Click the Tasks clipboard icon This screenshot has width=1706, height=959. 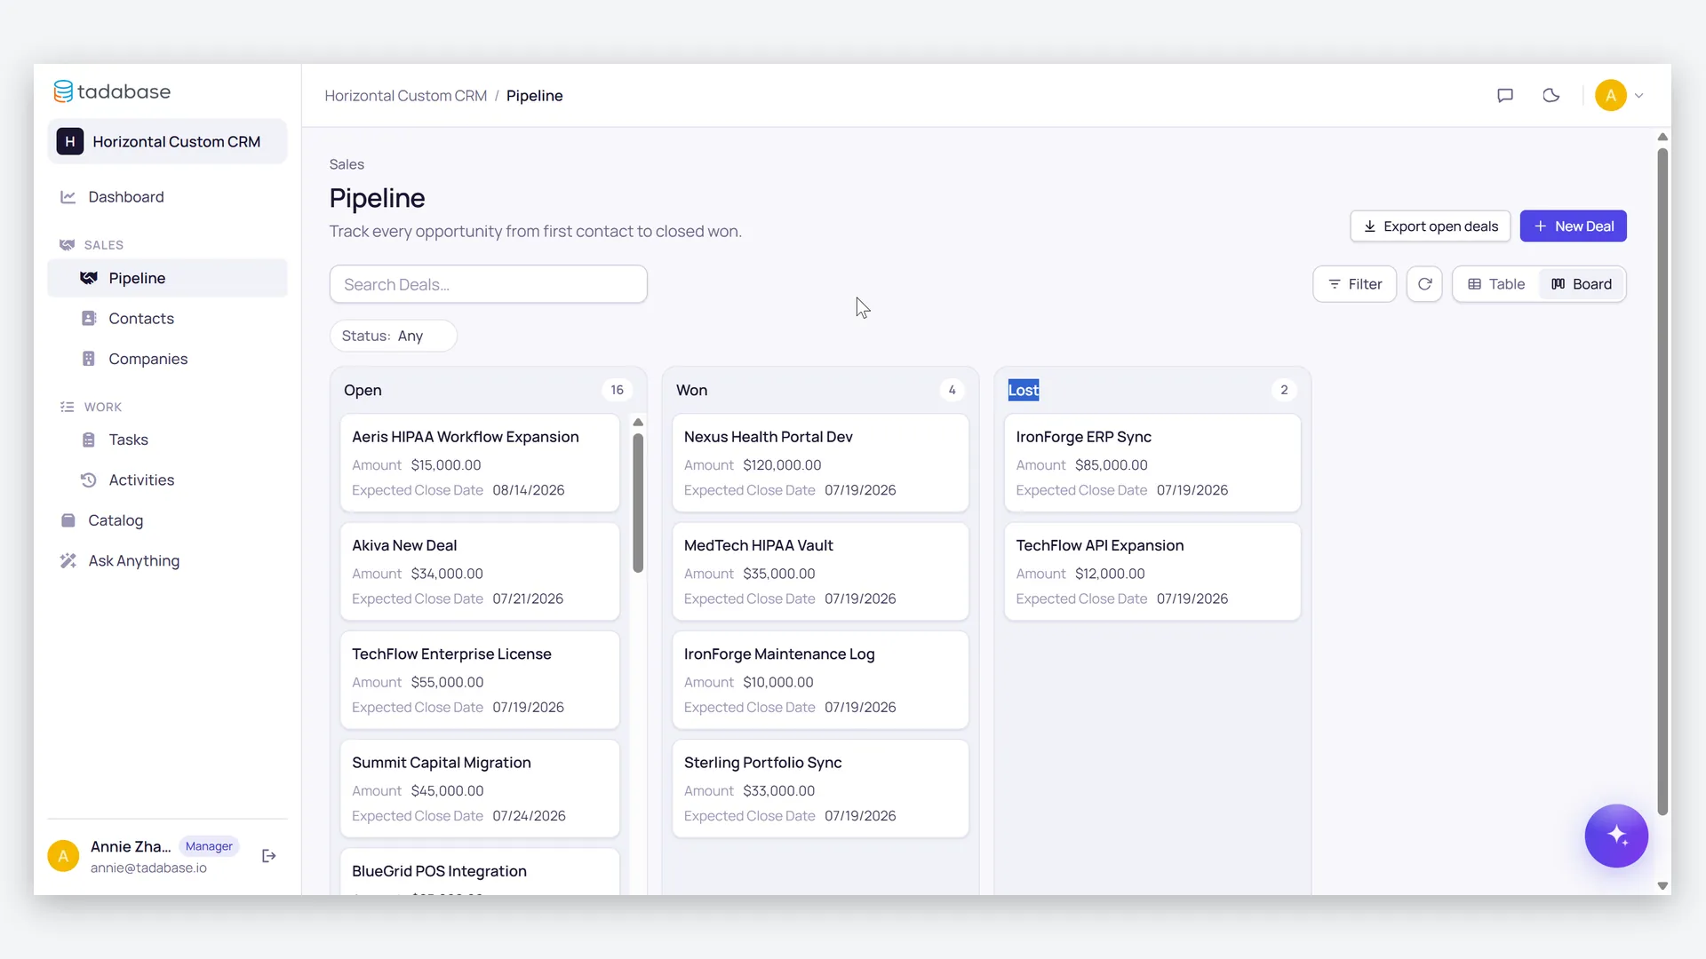coord(89,440)
